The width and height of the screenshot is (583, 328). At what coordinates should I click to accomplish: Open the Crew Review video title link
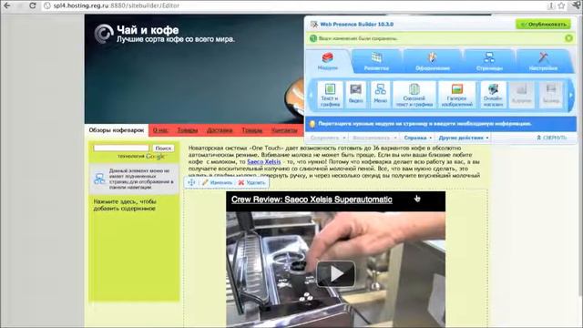click(x=312, y=200)
